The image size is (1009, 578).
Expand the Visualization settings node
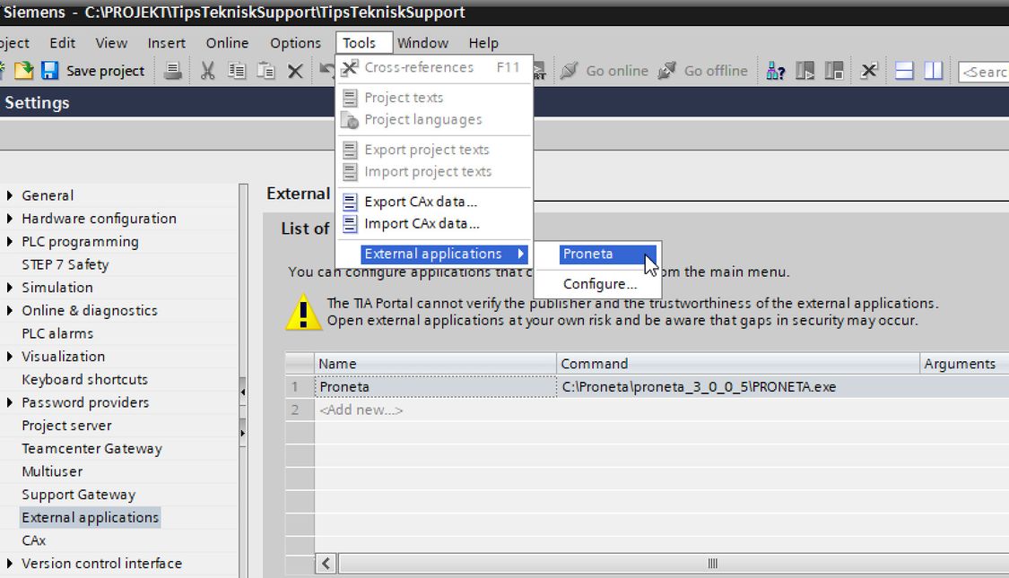pyautogui.click(x=10, y=356)
